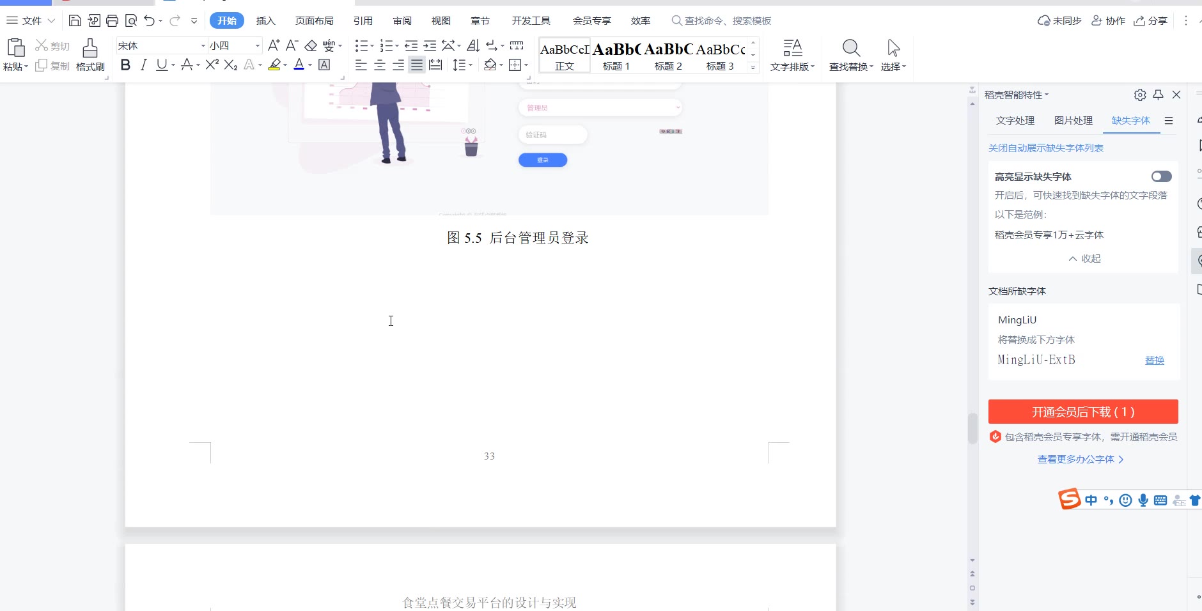This screenshot has width=1202, height=611.
Task: Toggle subscript formatting
Action: (231, 65)
